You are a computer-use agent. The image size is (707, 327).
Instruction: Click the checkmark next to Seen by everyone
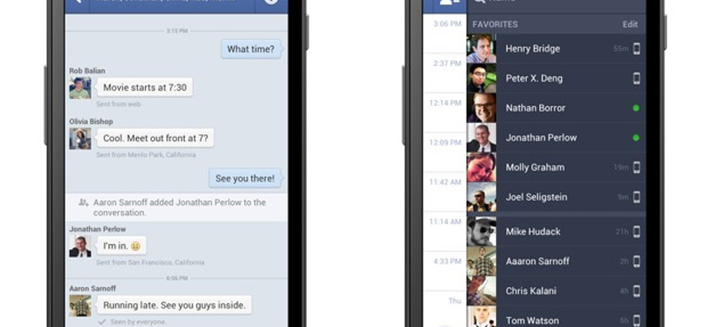(x=103, y=322)
